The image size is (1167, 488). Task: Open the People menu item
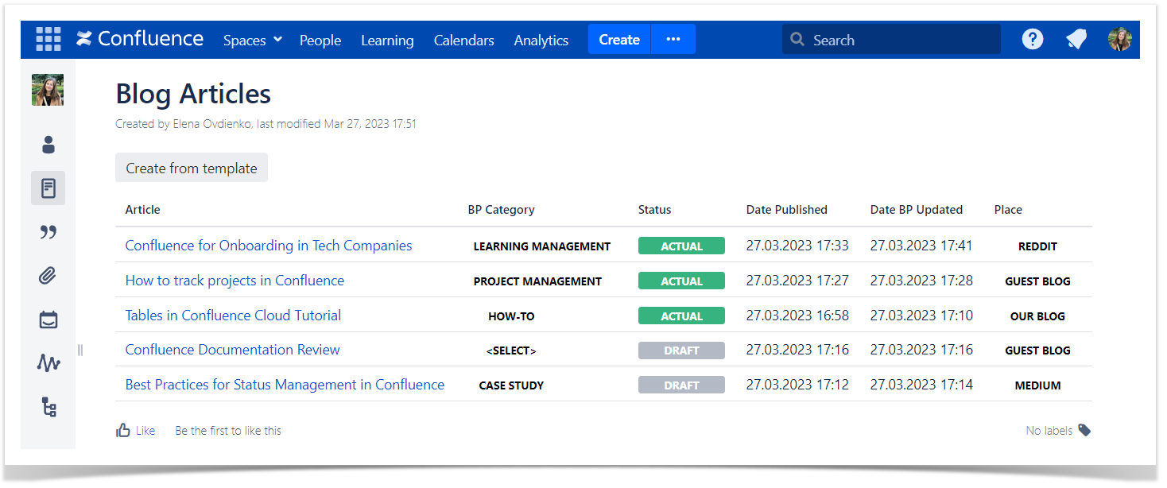320,40
